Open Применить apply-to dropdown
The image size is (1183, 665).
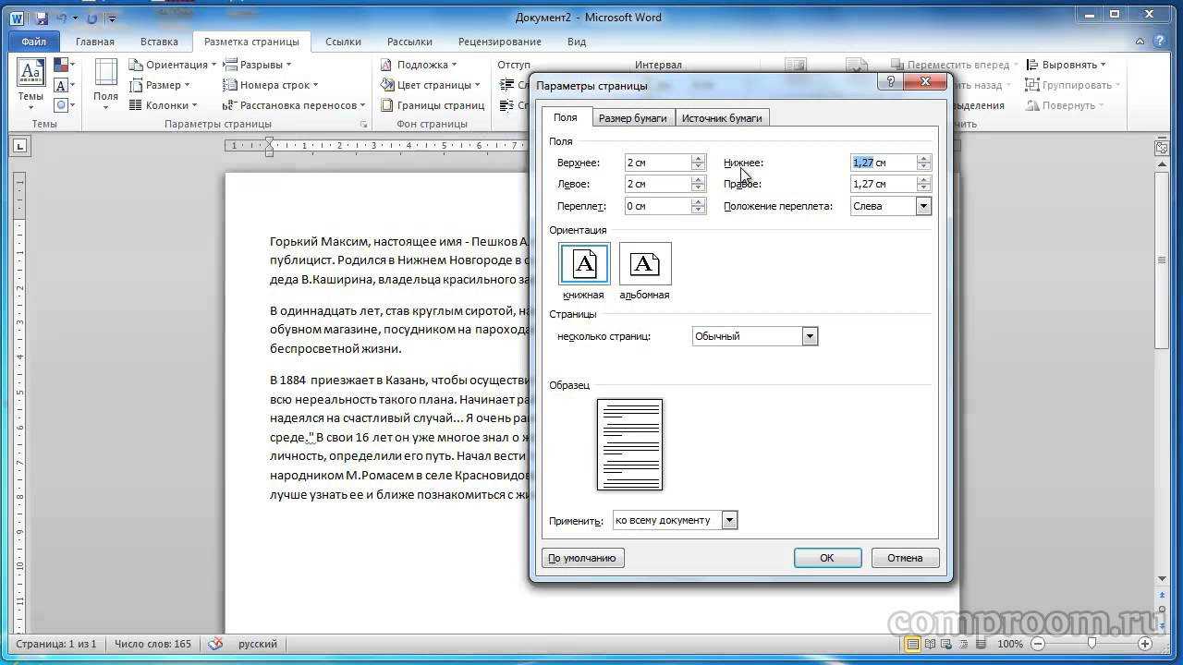[675, 520]
